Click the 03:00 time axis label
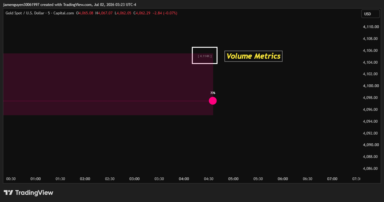Screen dimensions: 384x202 (x=135, y=179)
